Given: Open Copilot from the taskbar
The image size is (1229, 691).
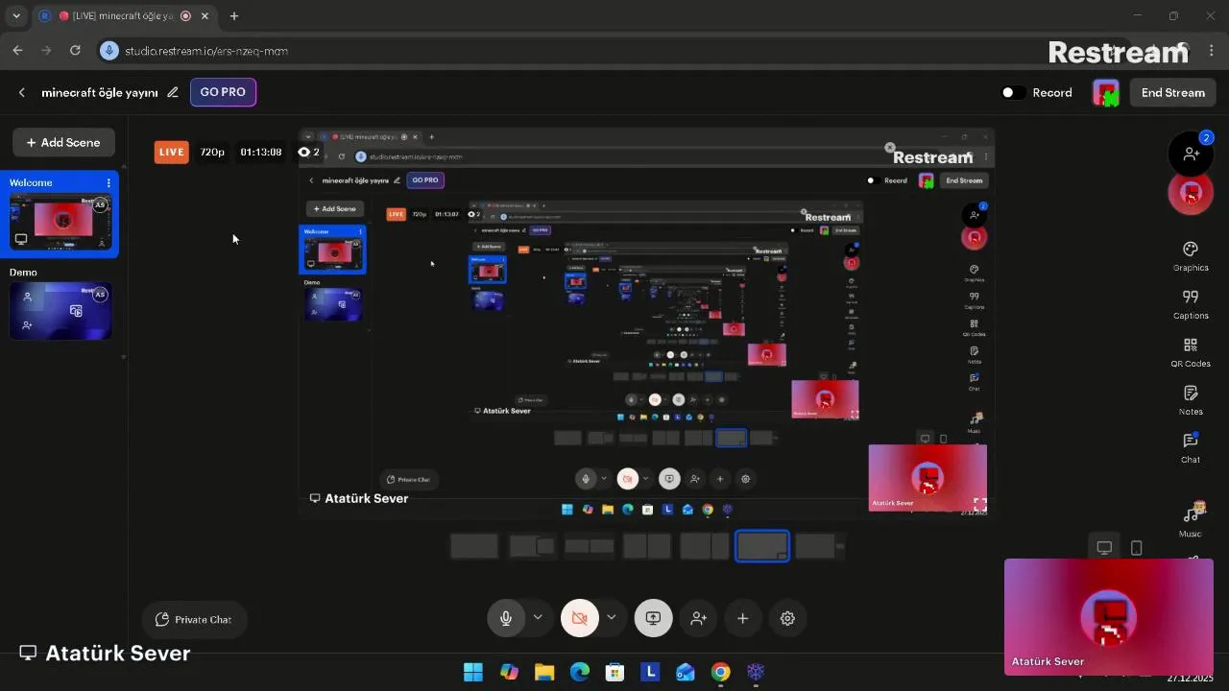Looking at the screenshot, I should [509, 672].
